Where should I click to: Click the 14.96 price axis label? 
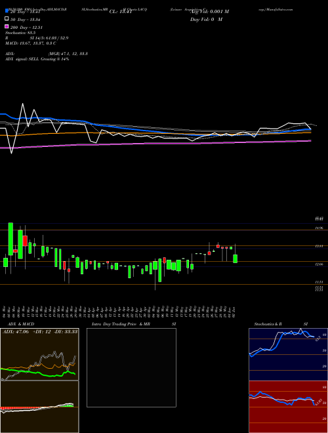pos(319,228)
